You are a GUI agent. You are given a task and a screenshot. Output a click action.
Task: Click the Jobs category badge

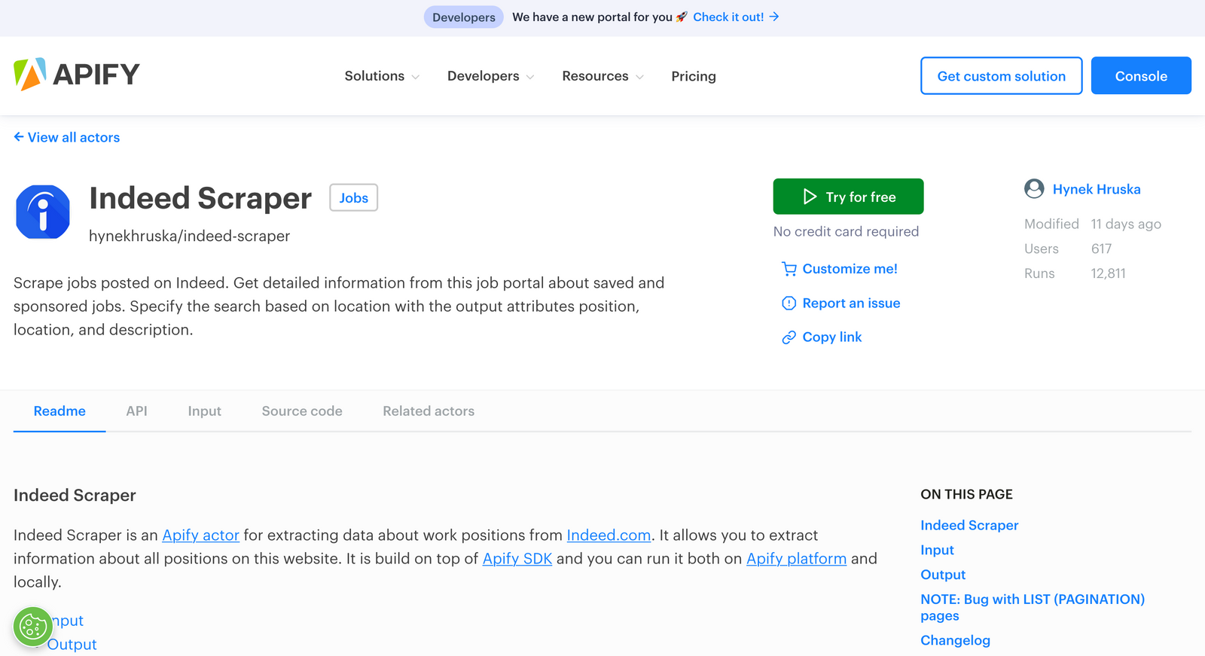353,197
